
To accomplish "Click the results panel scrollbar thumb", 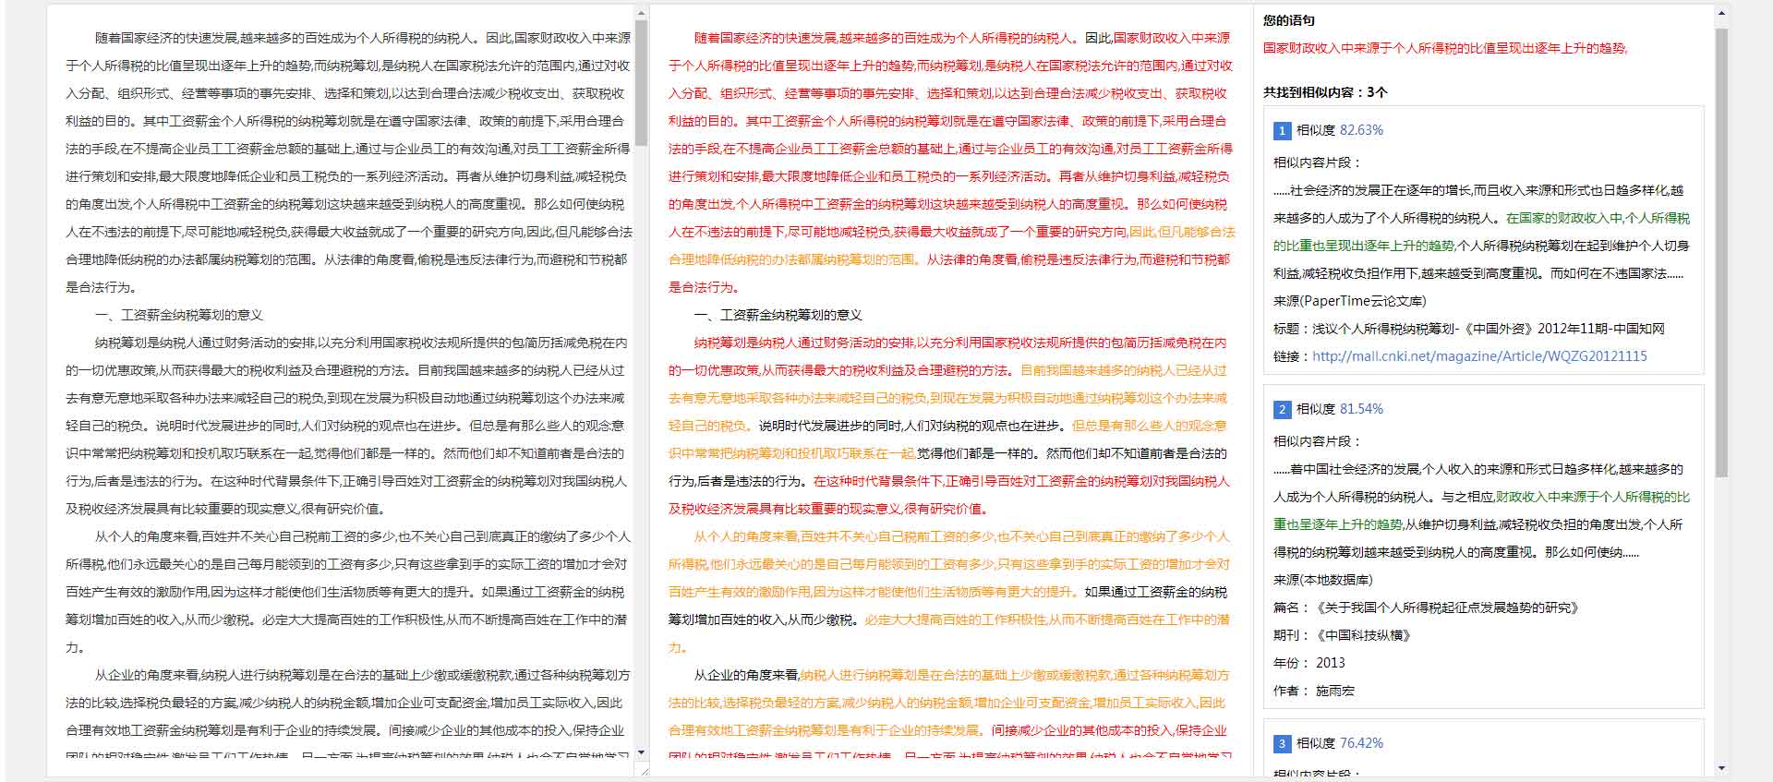I will point(1721,249).
